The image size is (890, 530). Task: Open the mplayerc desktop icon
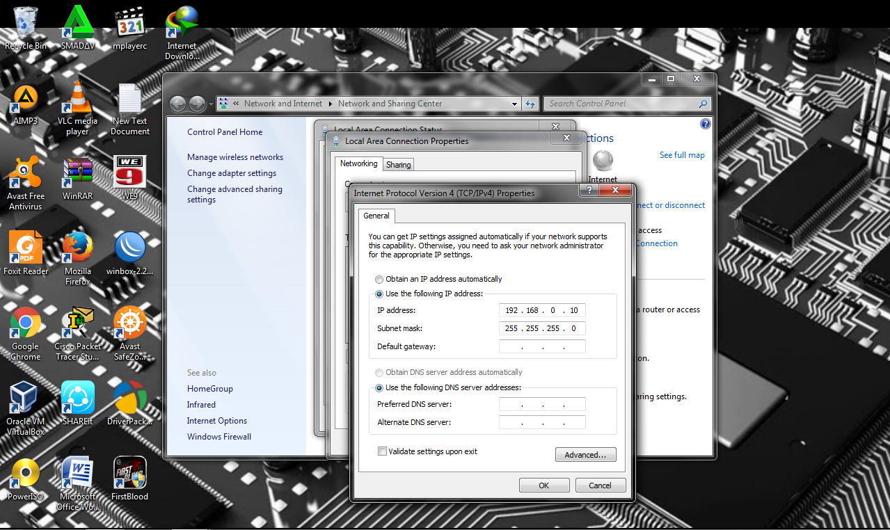[130, 29]
